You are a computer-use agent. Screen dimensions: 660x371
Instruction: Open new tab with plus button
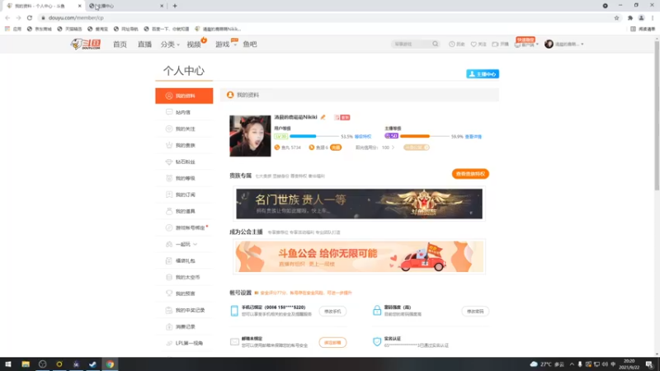(x=175, y=6)
